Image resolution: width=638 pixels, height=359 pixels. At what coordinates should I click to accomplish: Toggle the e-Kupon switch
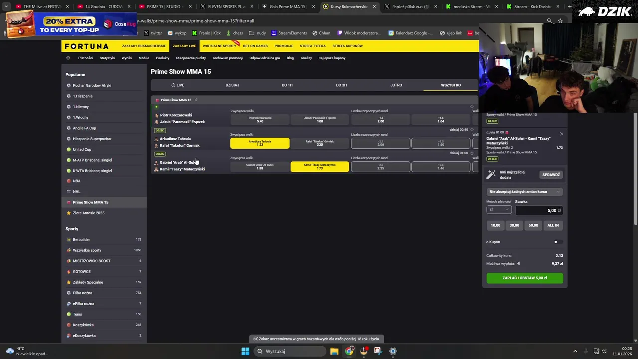(x=558, y=242)
